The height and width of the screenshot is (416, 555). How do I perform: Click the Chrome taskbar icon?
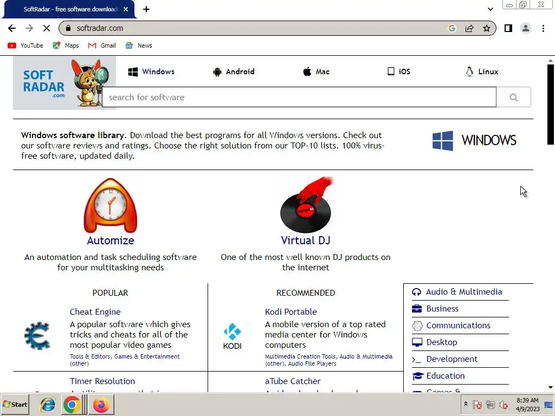pyautogui.click(x=72, y=405)
